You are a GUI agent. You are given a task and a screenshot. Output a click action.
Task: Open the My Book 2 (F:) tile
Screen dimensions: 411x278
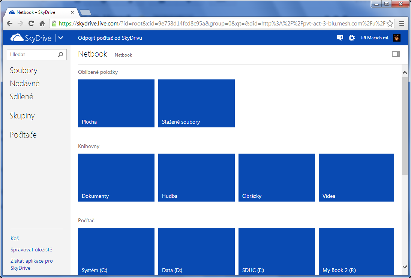pos(356,251)
